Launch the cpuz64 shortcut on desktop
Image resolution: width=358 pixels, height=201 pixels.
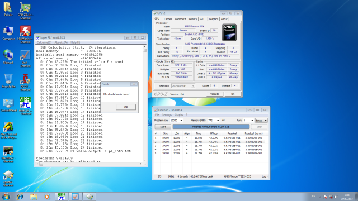[8, 179]
